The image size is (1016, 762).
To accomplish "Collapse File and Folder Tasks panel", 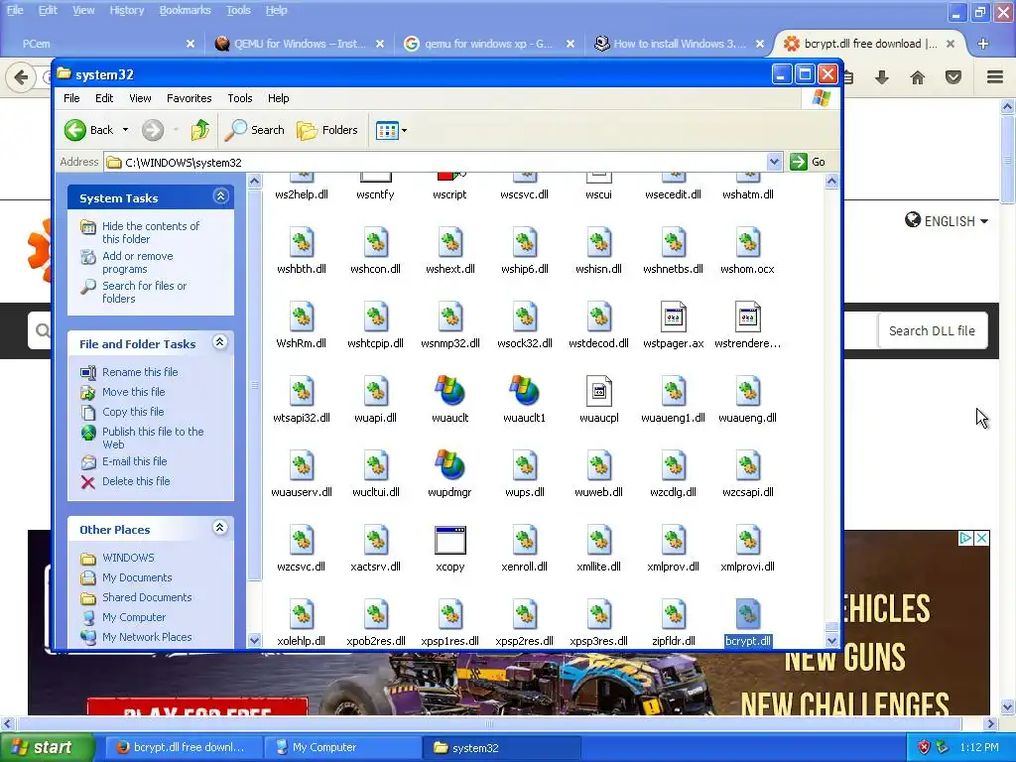I will [x=220, y=342].
